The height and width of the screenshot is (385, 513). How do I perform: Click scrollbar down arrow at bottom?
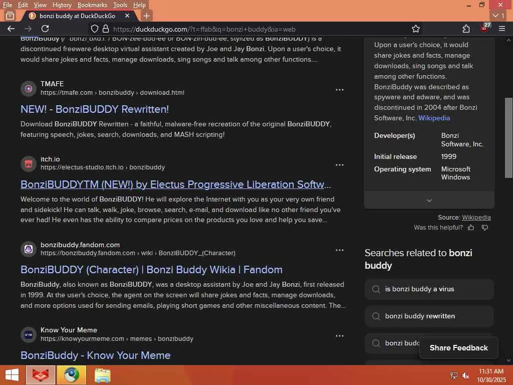coord(508,361)
